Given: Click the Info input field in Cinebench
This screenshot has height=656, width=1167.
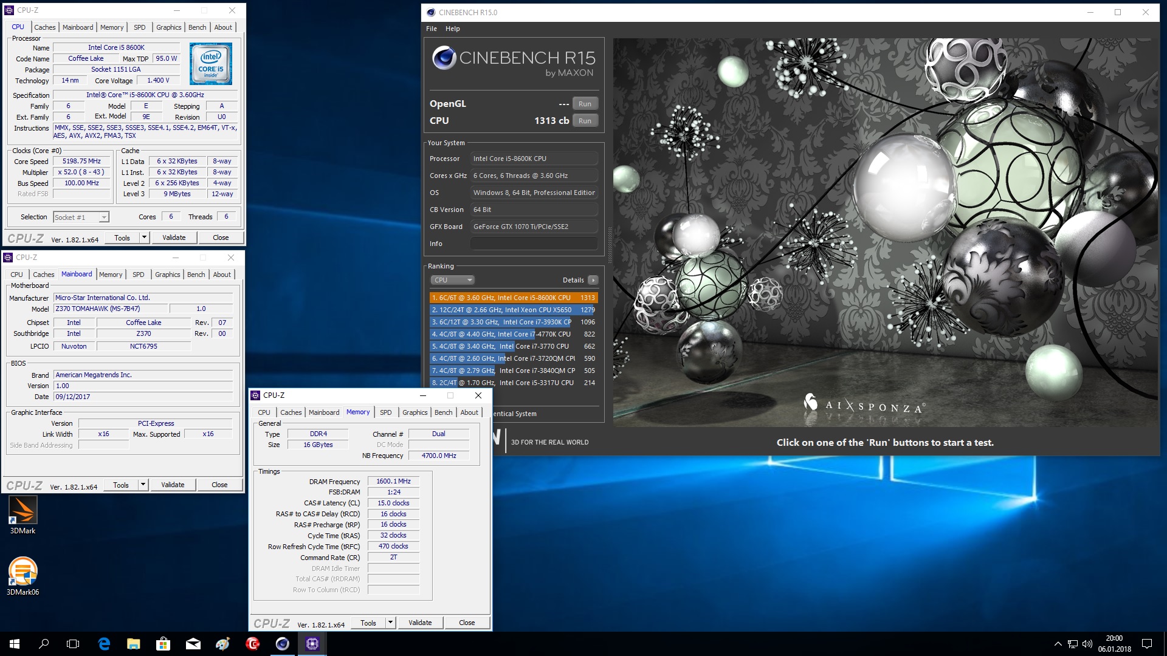Looking at the screenshot, I should 534,244.
